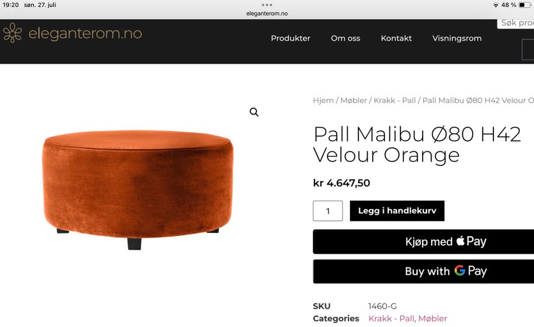Open the Visningsrom menu item

[457, 38]
